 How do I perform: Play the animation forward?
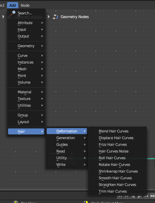click(140, 196)
